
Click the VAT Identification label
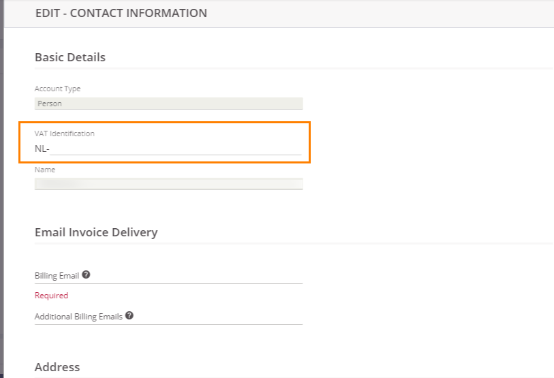click(65, 133)
